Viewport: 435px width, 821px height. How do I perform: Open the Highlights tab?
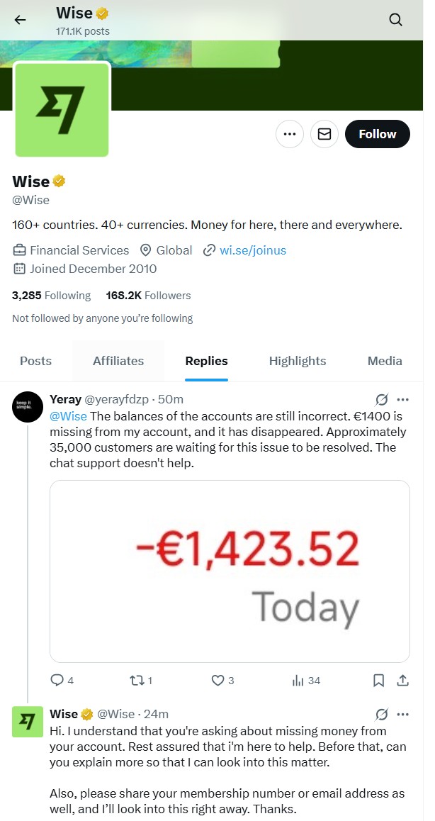pos(298,361)
